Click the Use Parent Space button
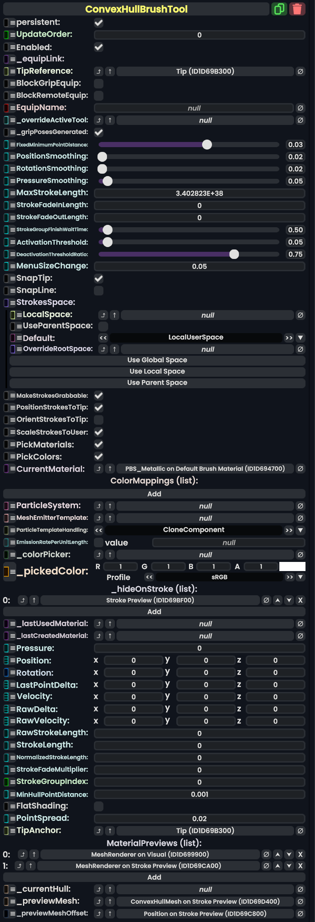This screenshot has width=315, height=922. click(x=157, y=383)
